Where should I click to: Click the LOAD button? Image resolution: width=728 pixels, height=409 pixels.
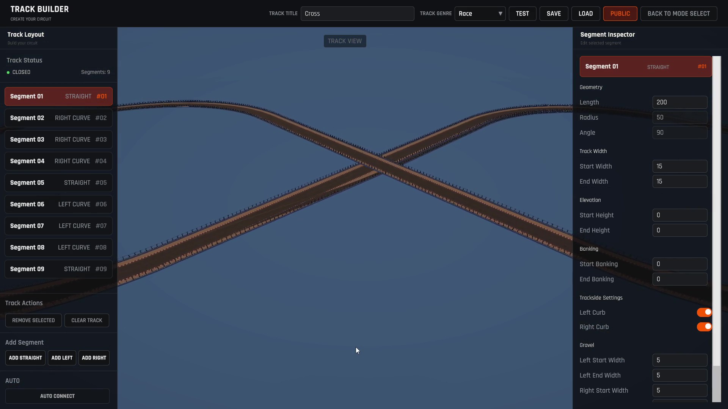click(x=586, y=14)
